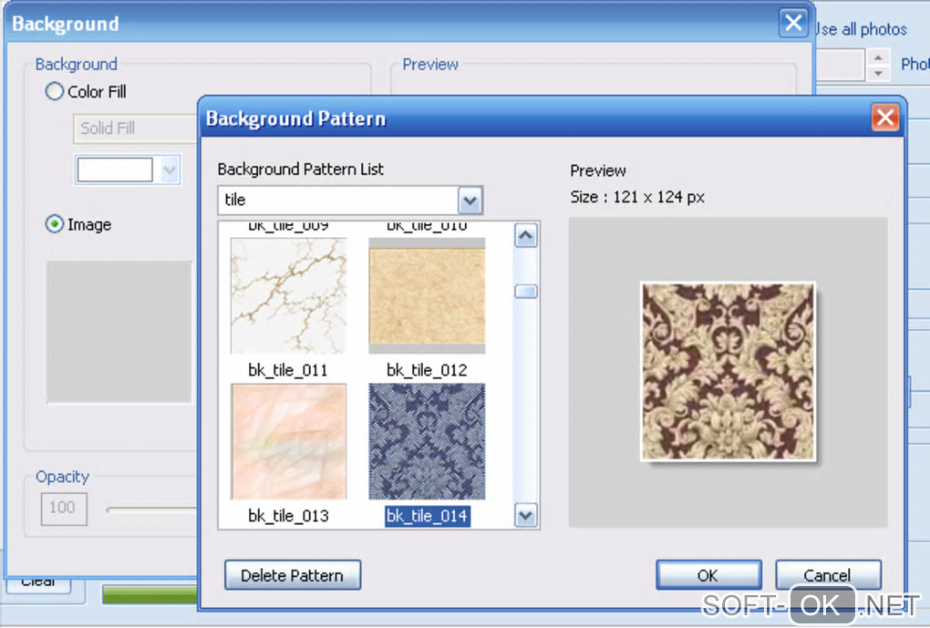The height and width of the screenshot is (628, 930).
Task: Confirm selection with OK button
Action: pyautogui.click(x=708, y=575)
